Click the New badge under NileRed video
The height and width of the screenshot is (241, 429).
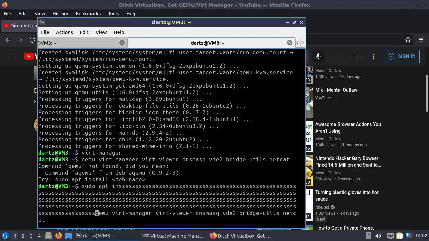point(321,219)
